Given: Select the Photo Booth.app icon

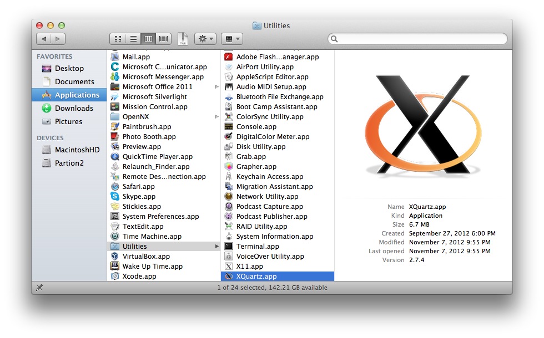Looking at the screenshot, I should click(x=115, y=137).
